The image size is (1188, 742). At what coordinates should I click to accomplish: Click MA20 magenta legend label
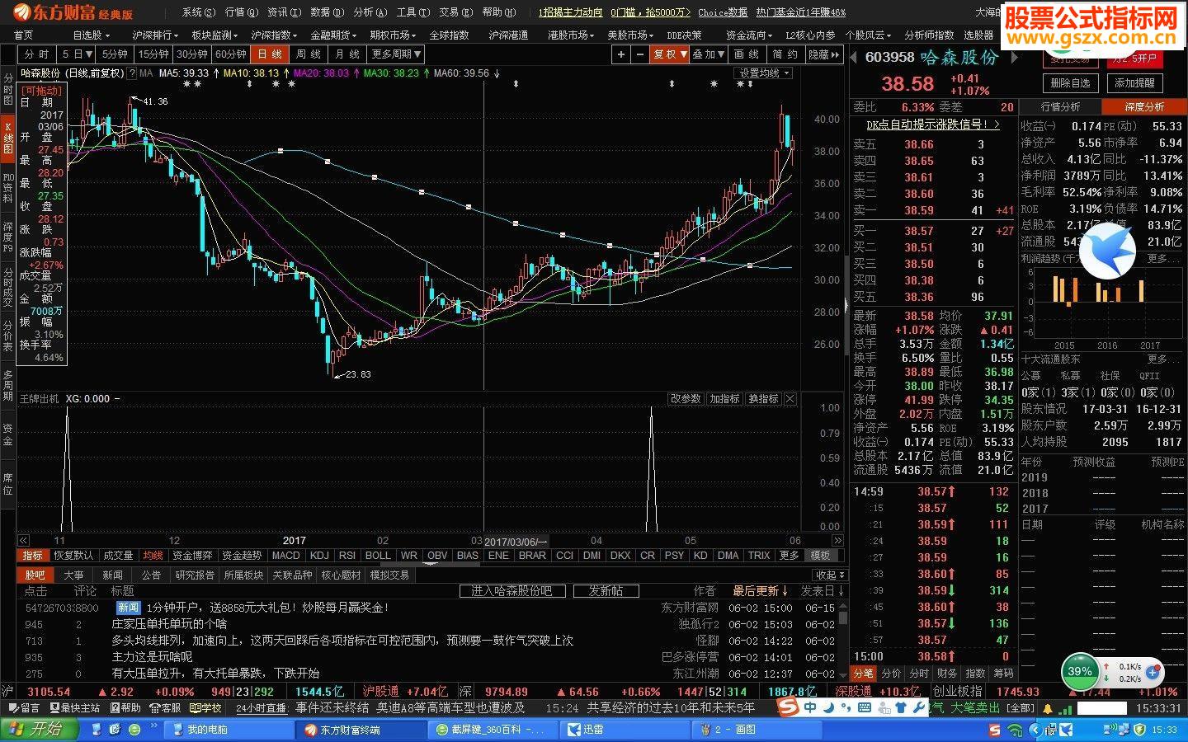(x=321, y=73)
